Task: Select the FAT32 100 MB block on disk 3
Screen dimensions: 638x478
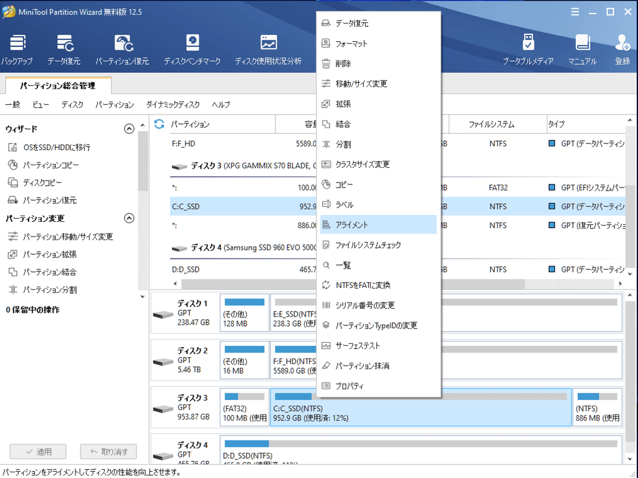Action: [244, 407]
